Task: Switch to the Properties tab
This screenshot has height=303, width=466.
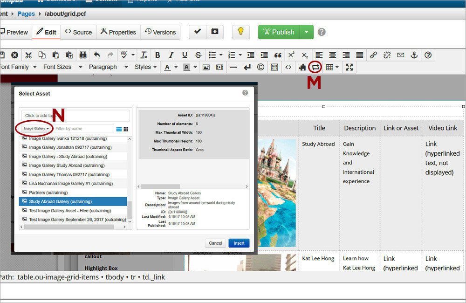Action: (x=118, y=32)
